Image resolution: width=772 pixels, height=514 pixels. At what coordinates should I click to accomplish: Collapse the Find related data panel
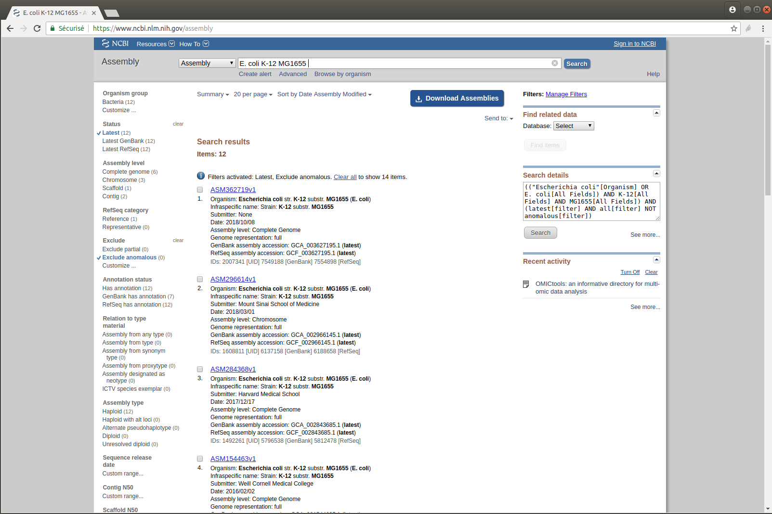[656, 113]
